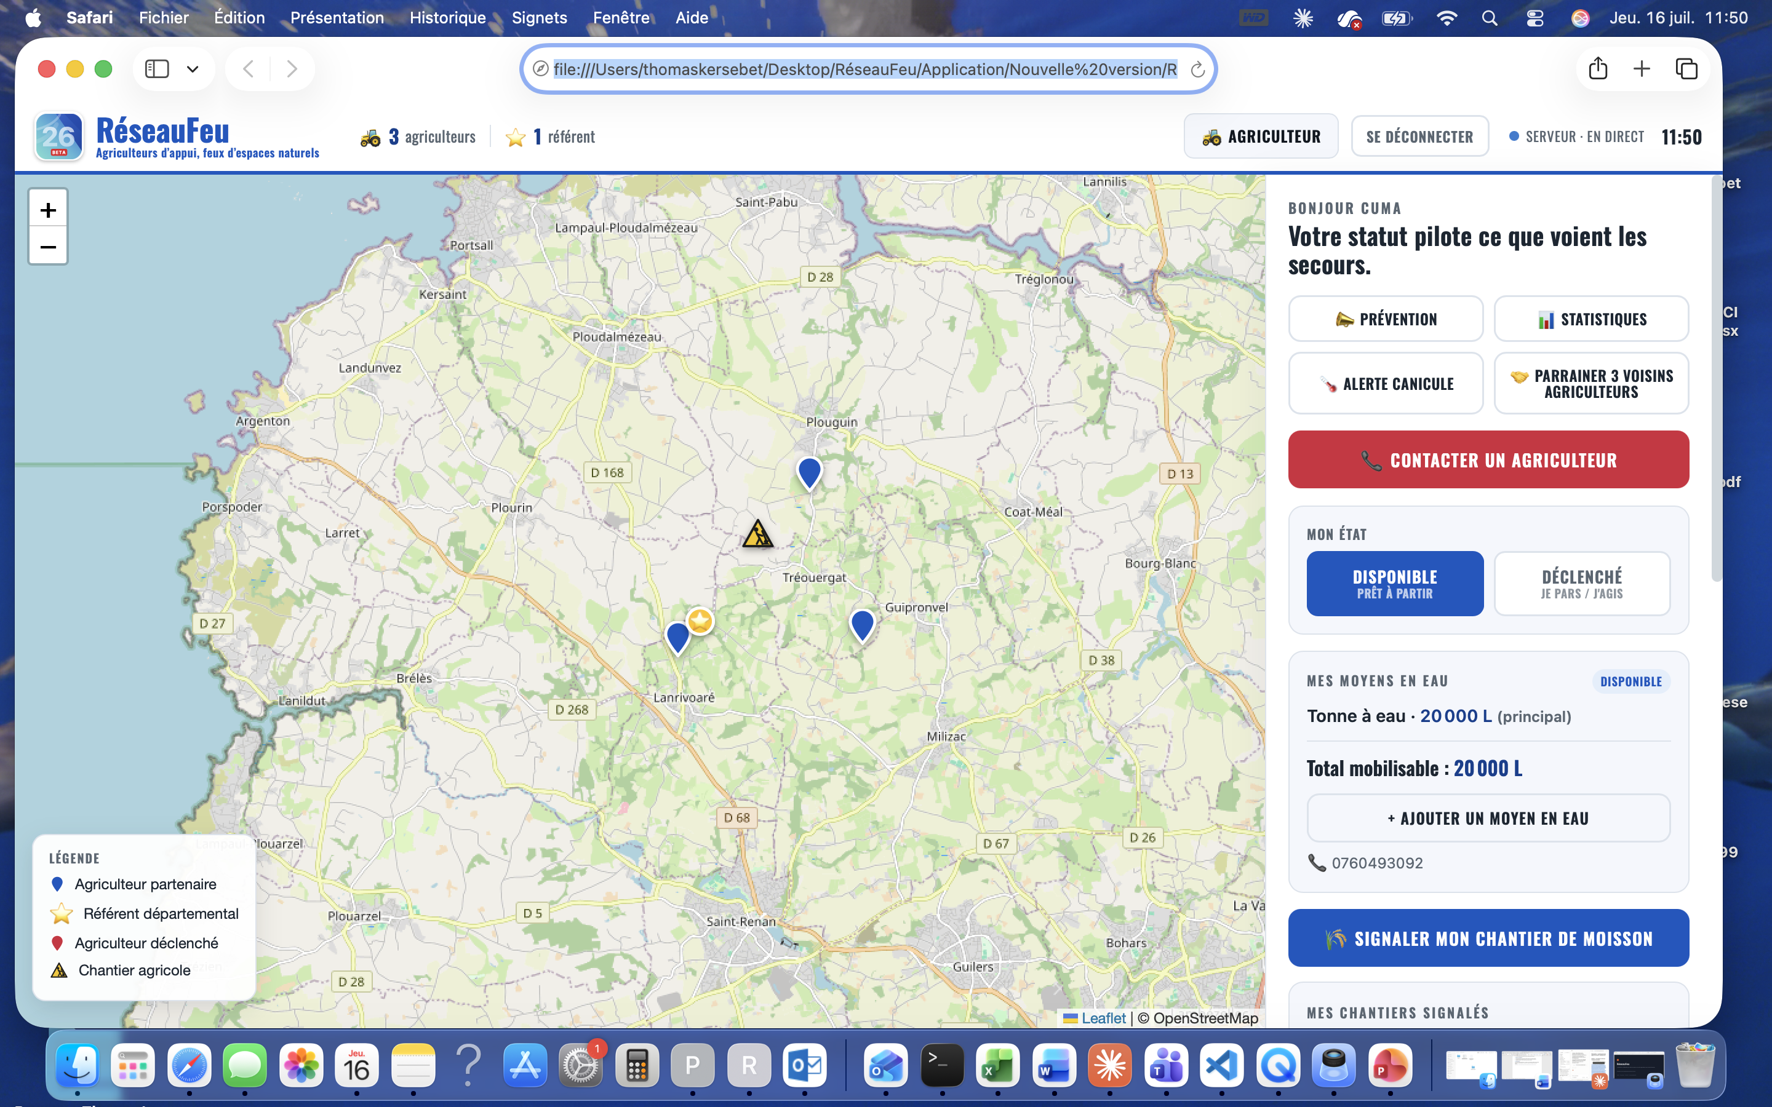Click Parrainer 3 voisins agriculteurs
This screenshot has height=1107, width=1772.
(1591, 383)
